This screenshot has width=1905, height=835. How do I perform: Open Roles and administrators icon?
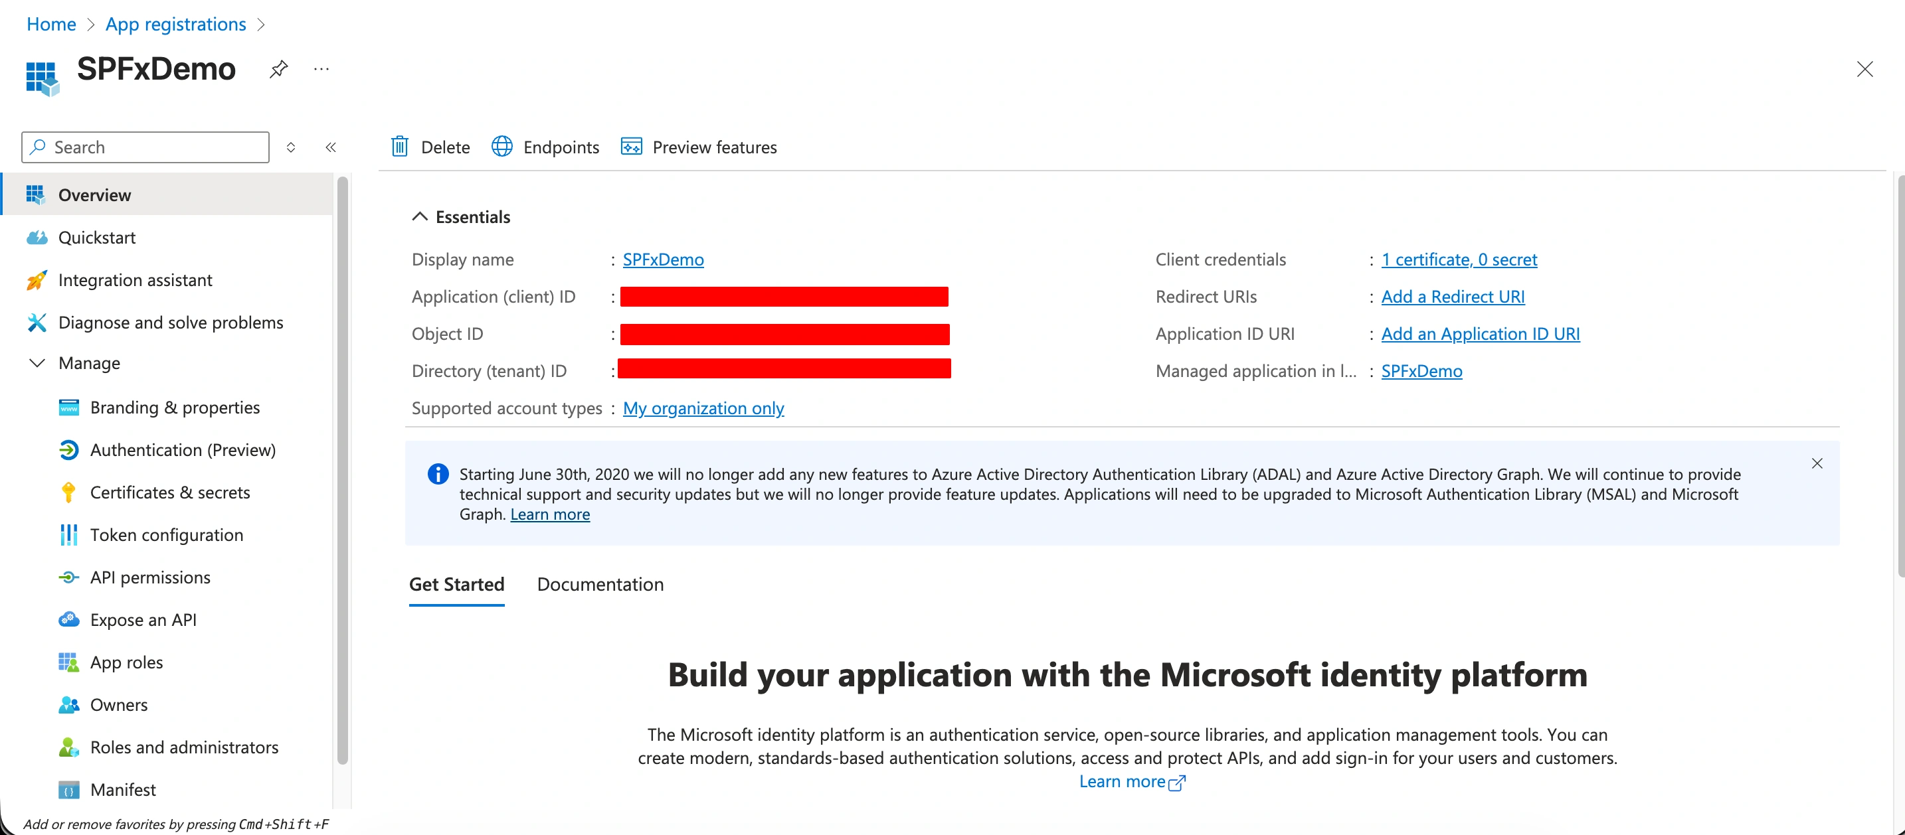(x=69, y=747)
